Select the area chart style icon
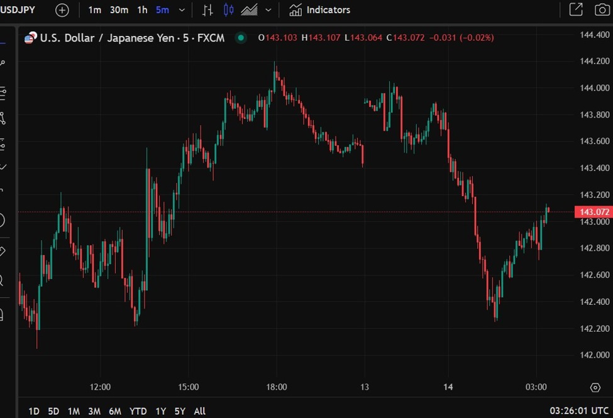 [x=250, y=10]
